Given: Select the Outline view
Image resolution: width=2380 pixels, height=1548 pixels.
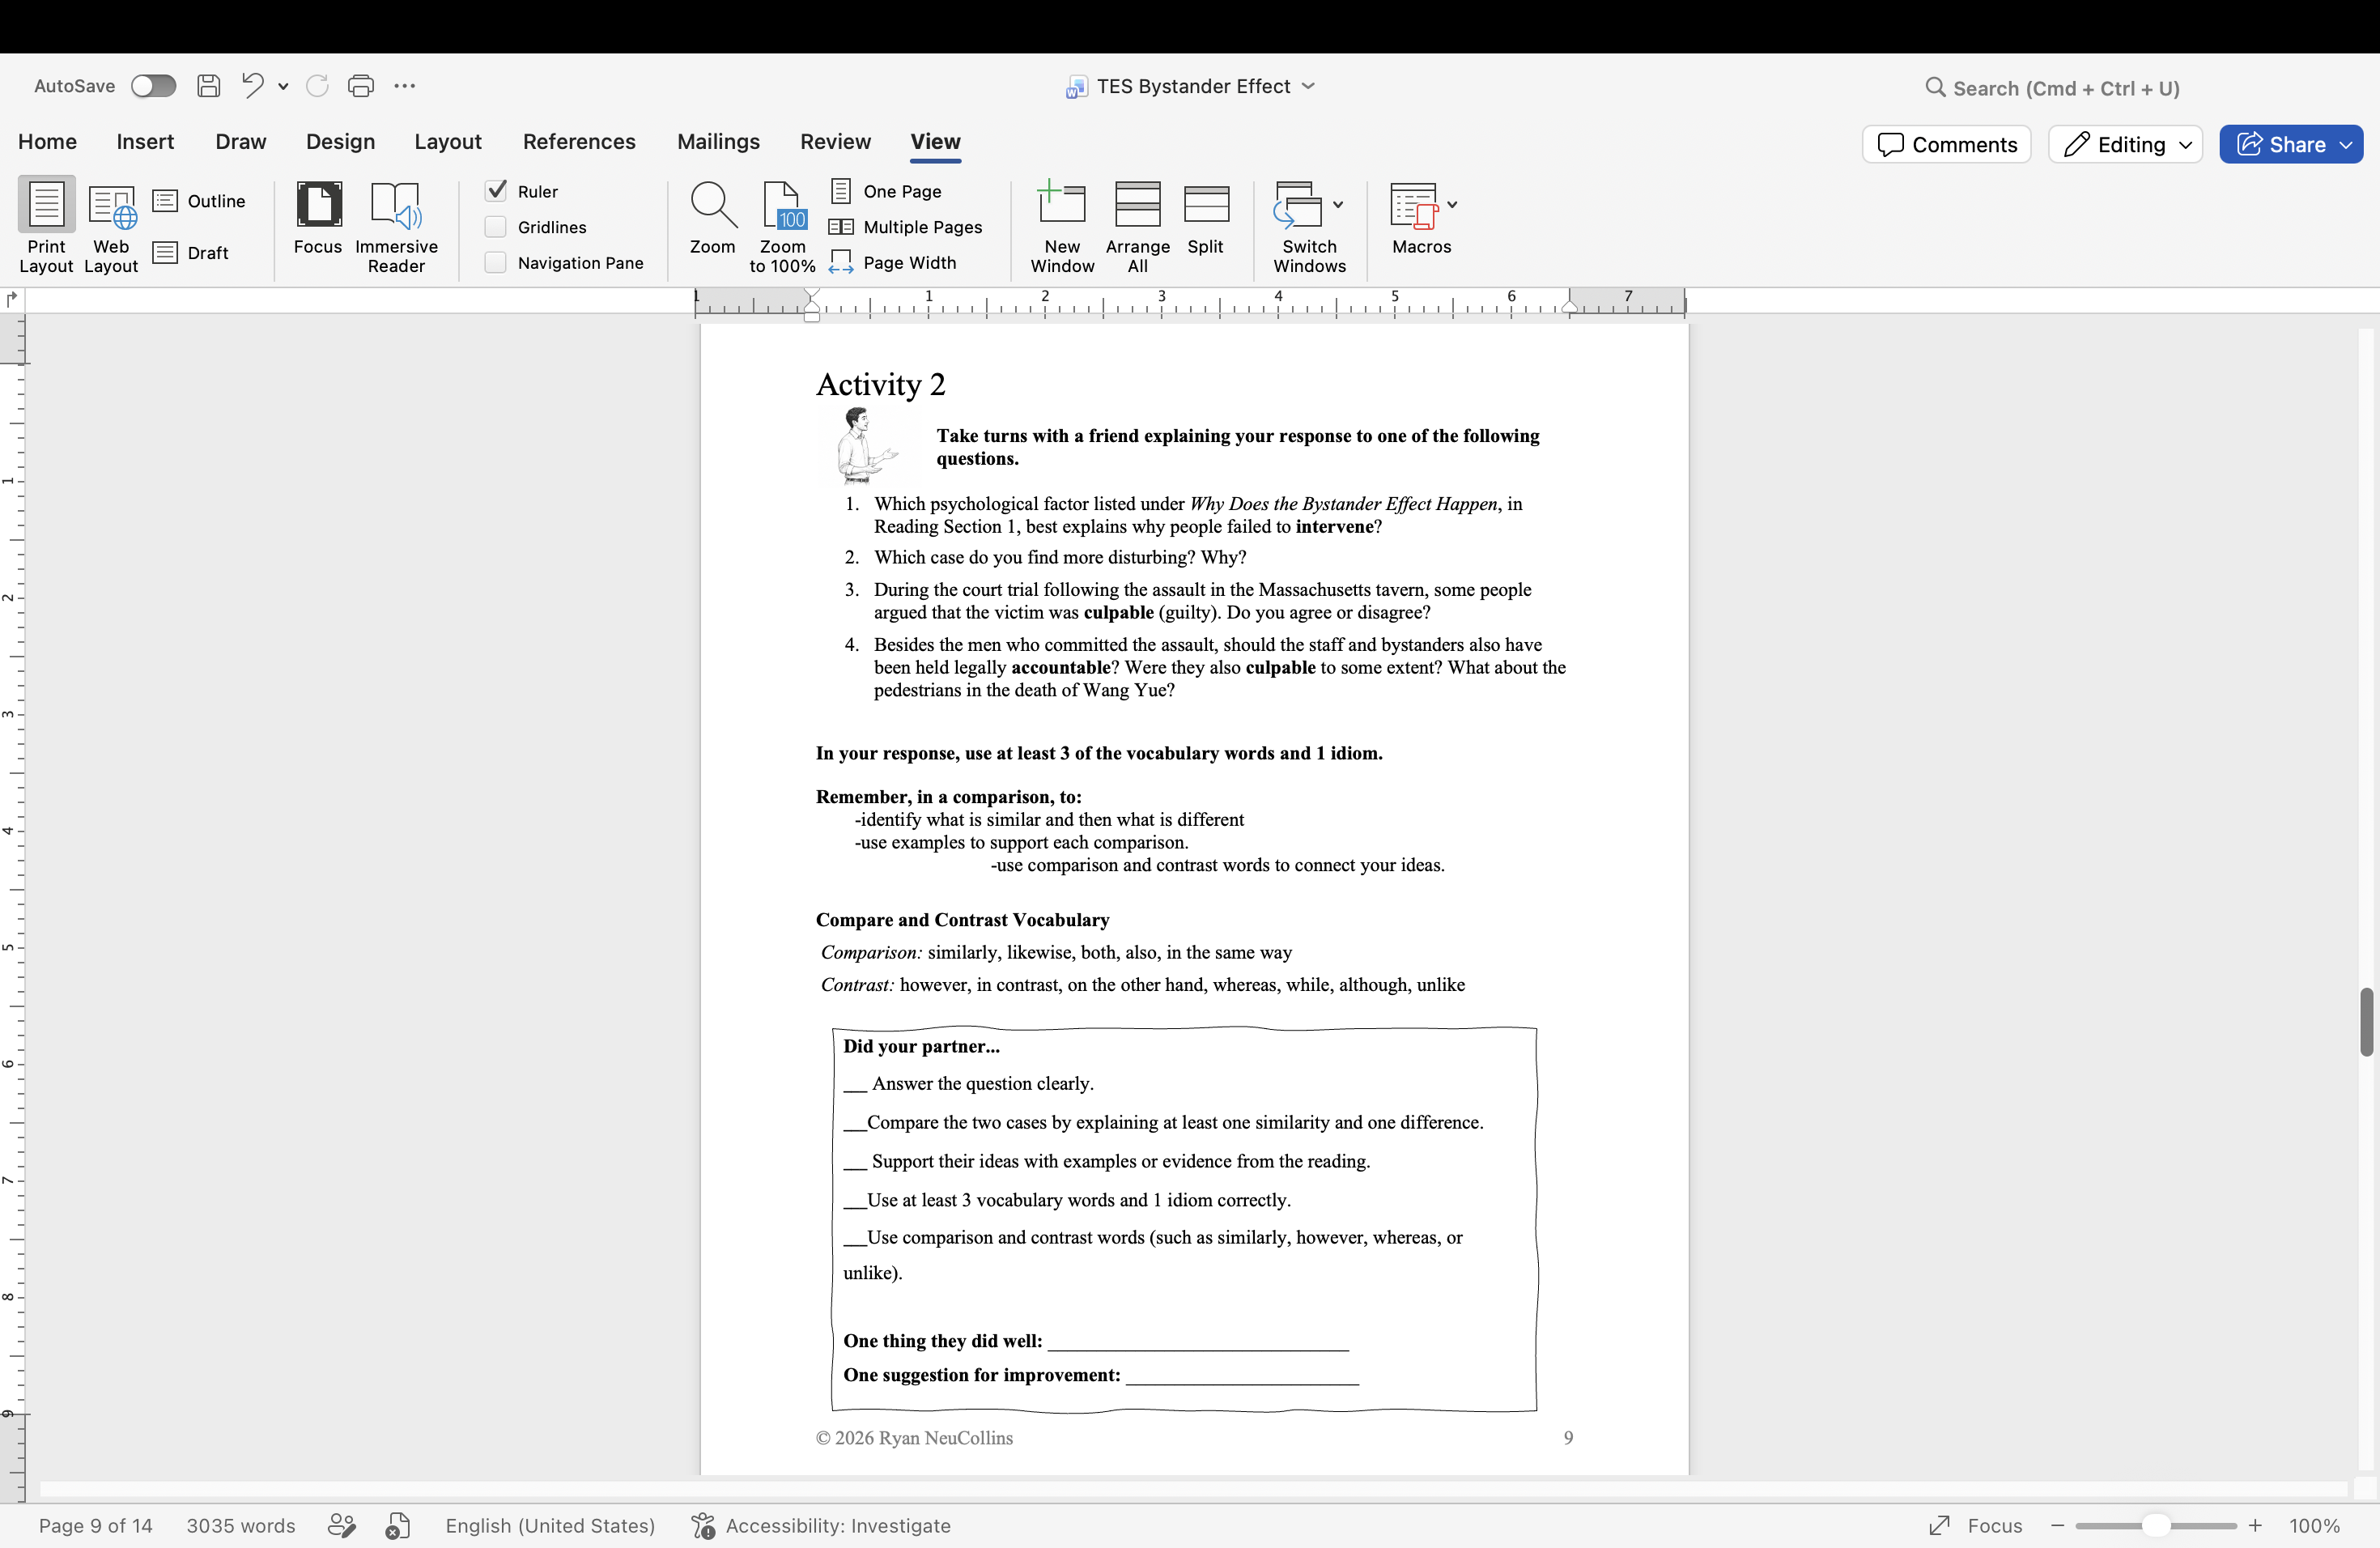Looking at the screenshot, I should tap(199, 201).
